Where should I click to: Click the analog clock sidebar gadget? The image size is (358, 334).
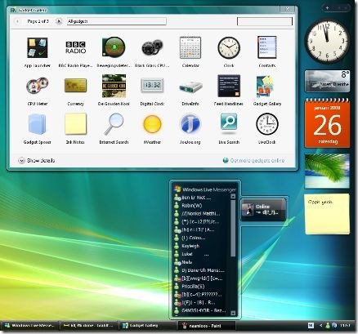pyautogui.click(x=327, y=41)
